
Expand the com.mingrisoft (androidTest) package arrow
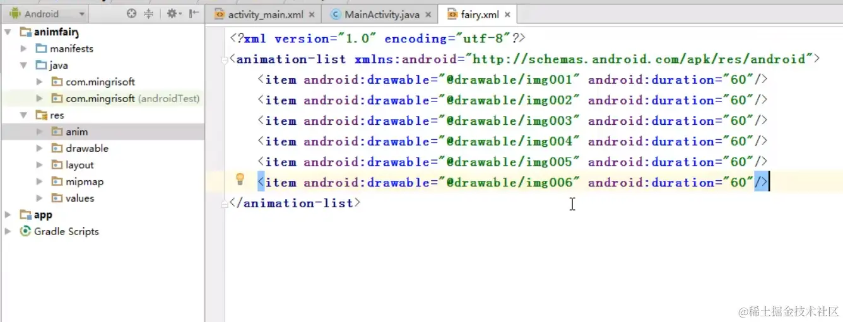39,98
